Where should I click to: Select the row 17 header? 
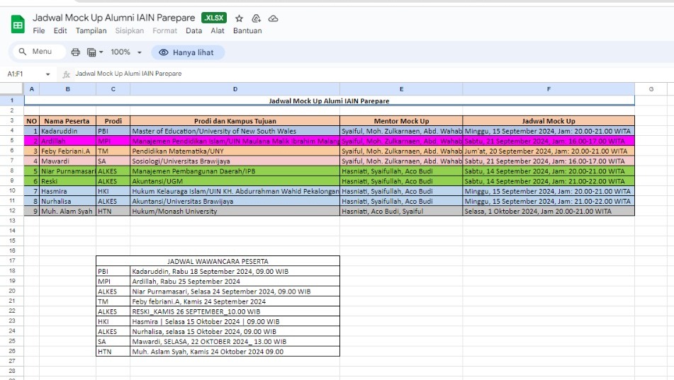pyautogui.click(x=12, y=261)
